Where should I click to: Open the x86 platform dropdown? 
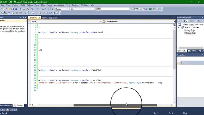click(94, 9)
